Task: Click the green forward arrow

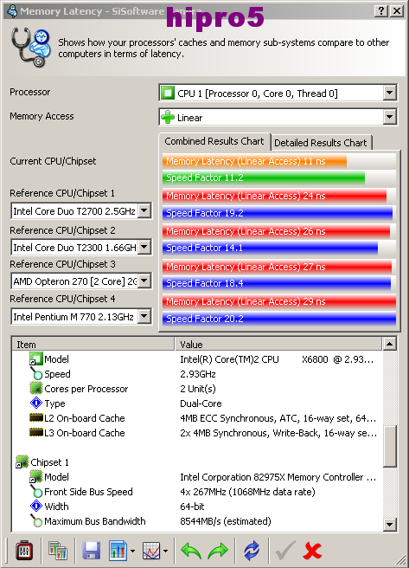Action: [x=218, y=551]
